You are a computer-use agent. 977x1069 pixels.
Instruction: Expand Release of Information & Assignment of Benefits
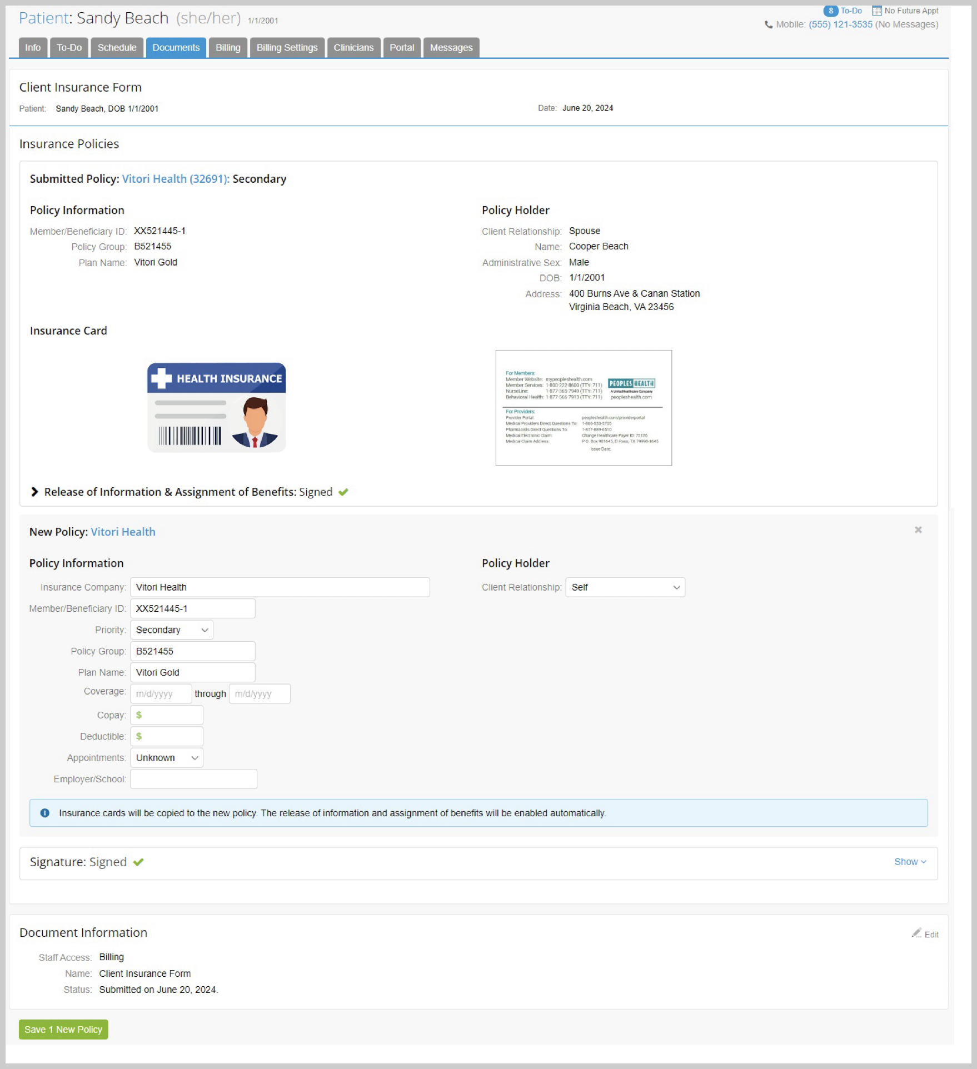click(x=34, y=492)
